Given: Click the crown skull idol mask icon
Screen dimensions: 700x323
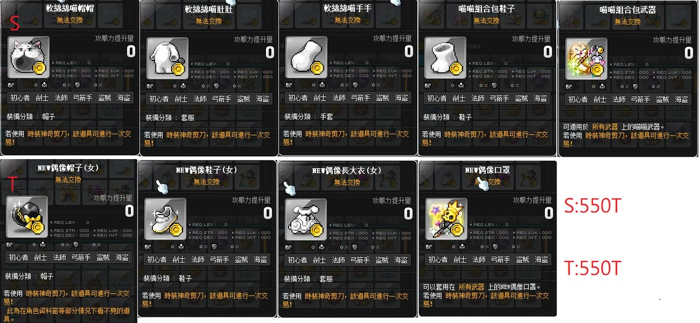Looking at the screenshot, I should tap(446, 219).
